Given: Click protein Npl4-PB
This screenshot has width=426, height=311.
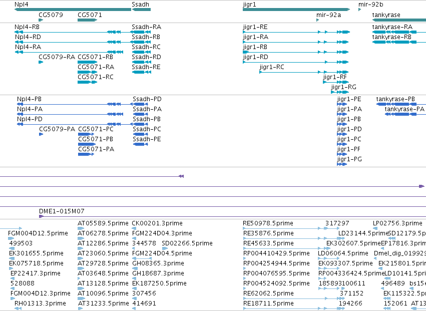Looking at the screenshot, I should [x=75, y=104].
